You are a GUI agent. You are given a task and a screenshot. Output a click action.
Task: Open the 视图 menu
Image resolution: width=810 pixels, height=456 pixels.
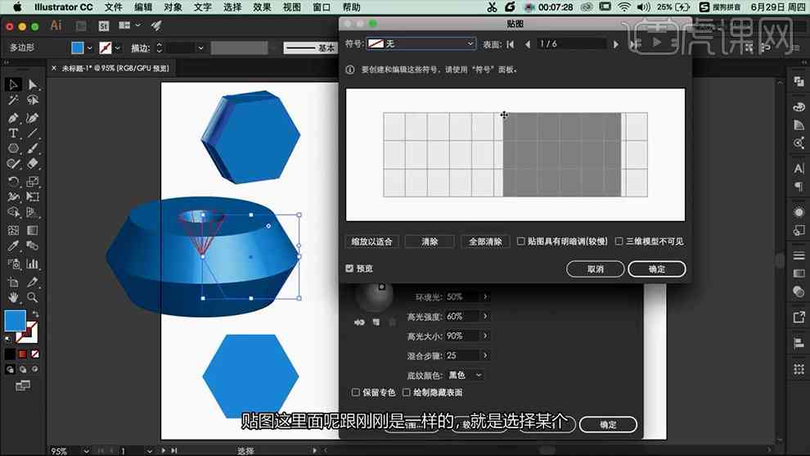pyautogui.click(x=292, y=7)
